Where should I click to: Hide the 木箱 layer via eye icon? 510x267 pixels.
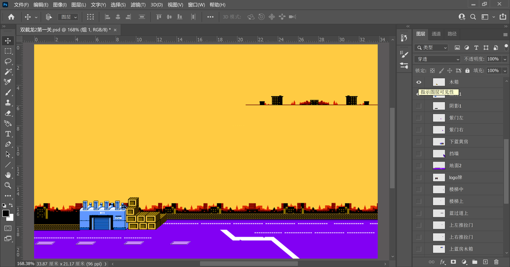click(419, 82)
